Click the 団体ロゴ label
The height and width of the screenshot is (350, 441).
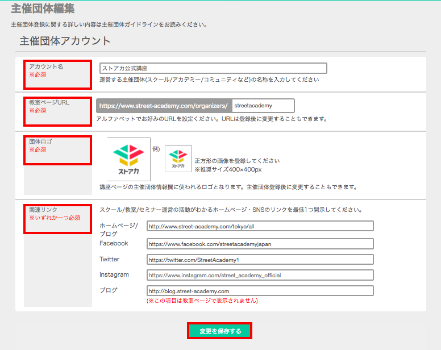(x=40, y=141)
